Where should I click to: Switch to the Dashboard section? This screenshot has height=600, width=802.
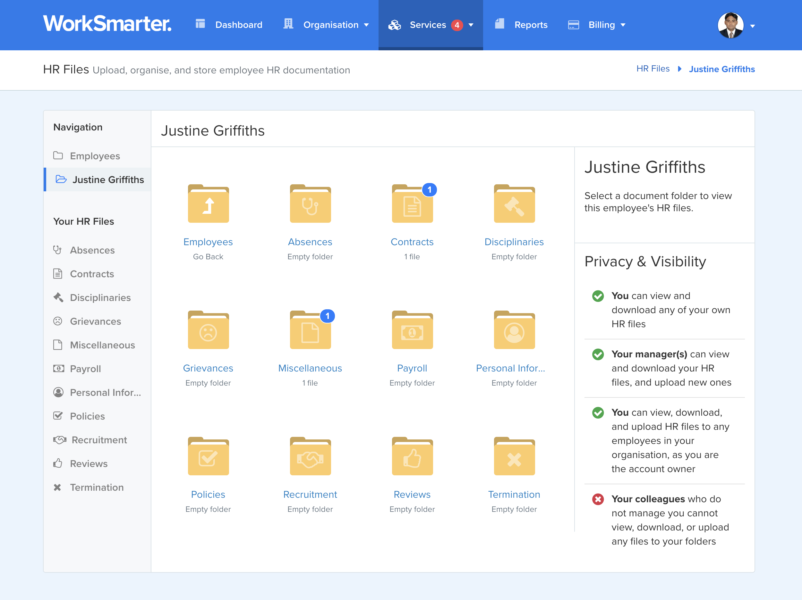(x=239, y=25)
